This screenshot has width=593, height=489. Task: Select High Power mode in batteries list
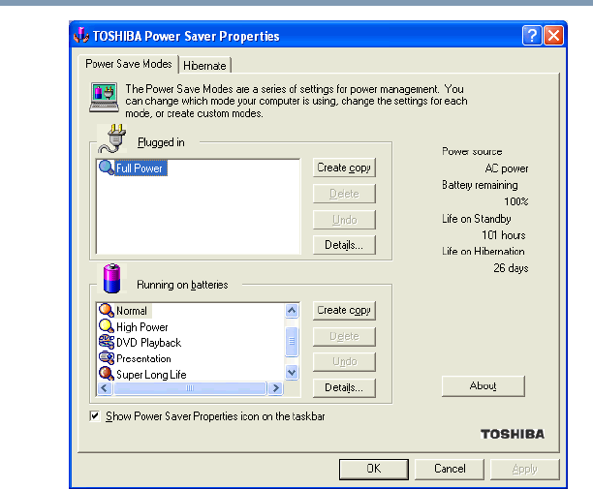click(142, 327)
